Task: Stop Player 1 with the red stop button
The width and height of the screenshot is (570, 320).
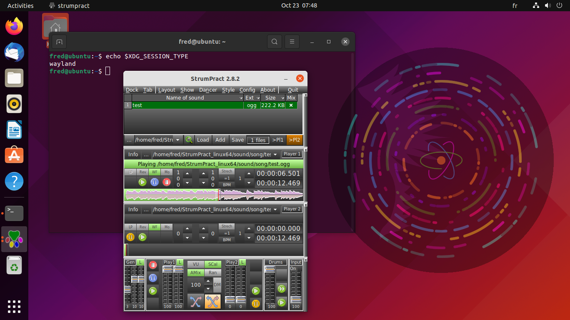Action: [x=167, y=182]
